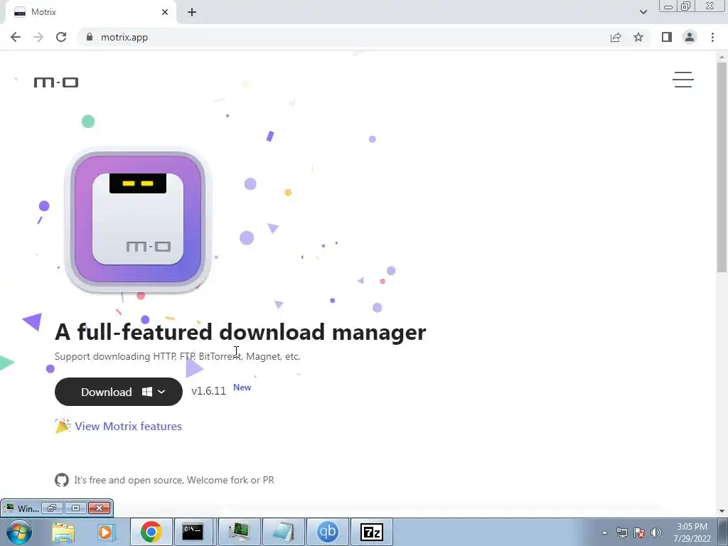
Task: Bookmark this page with star icon
Action: pyautogui.click(x=638, y=37)
